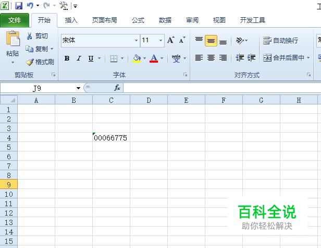Screen dimensions: 321x248
Task: Open the Merge and Center dropdown arrow
Action: [x=308, y=57]
